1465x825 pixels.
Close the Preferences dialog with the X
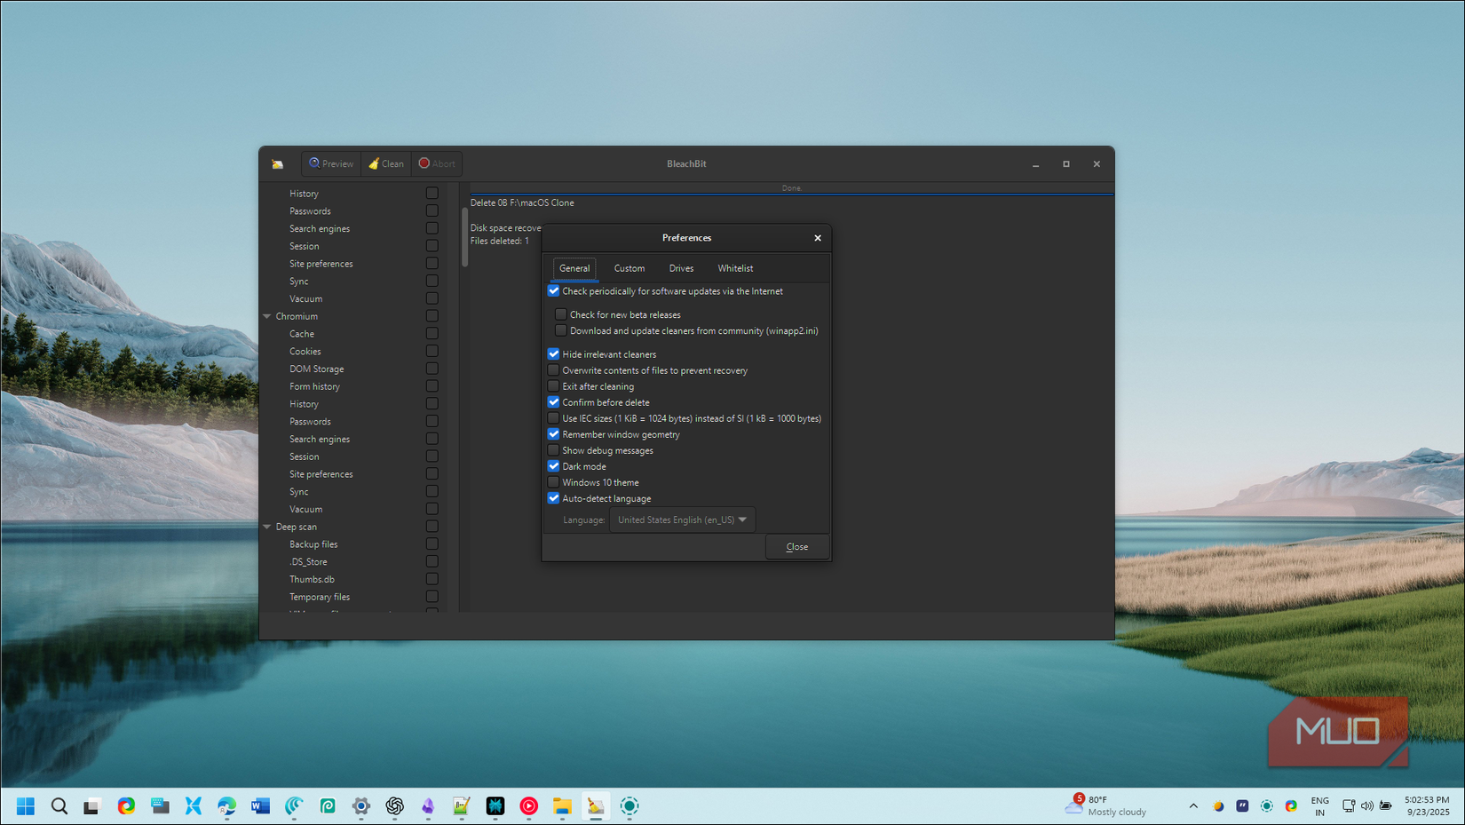(x=818, y=238)
